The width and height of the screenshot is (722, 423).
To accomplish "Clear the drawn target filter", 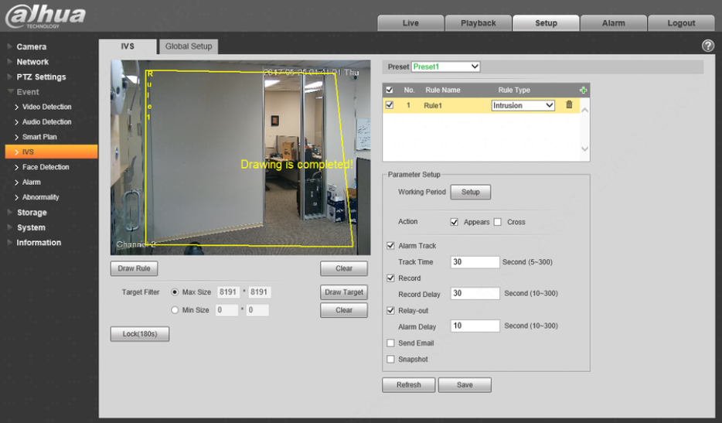I will click(x=343, y=310).
